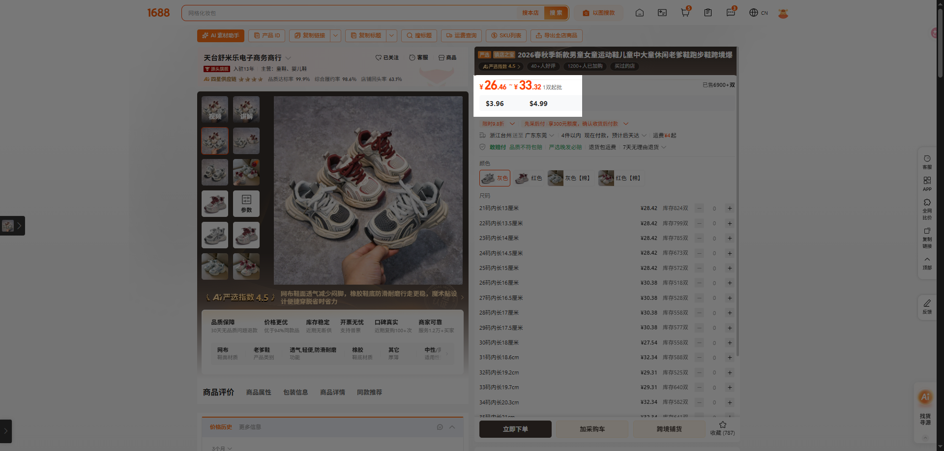Toggle the 已关注 follow heart
The height and width of the screenshot is (451, 944).
tap(378, 57)
